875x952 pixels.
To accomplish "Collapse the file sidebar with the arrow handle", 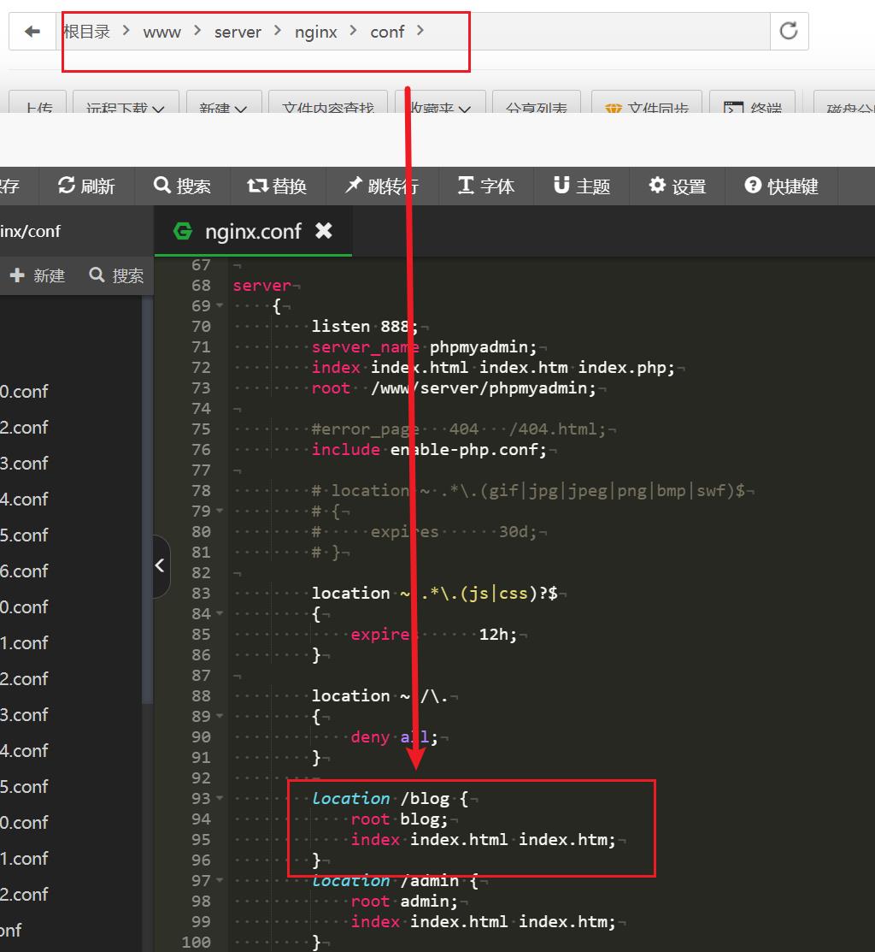I will coord(160,566).
